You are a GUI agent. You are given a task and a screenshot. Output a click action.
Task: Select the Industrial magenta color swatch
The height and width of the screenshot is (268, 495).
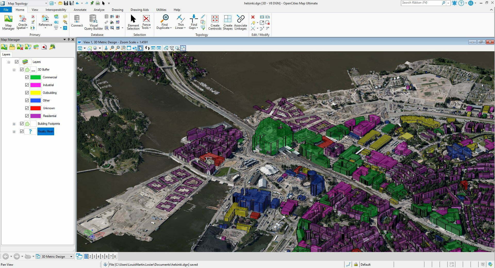click(x=35, y=85)
